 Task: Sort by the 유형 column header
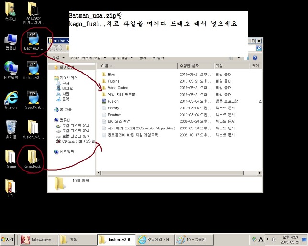click(x=232, y=66)
